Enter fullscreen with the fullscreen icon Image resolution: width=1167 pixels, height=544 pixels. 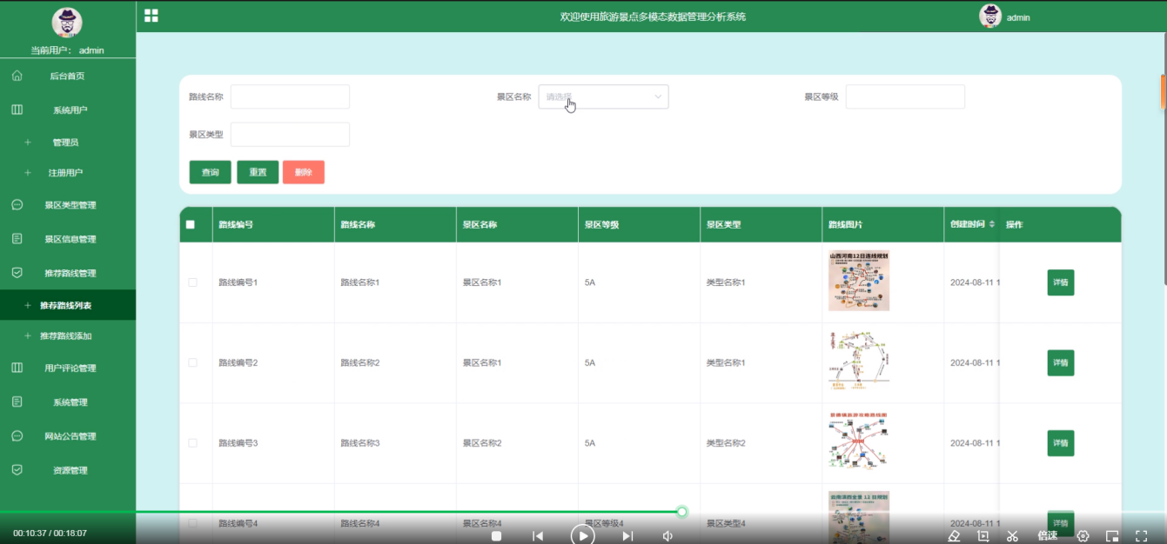[x=1142, y=536]
